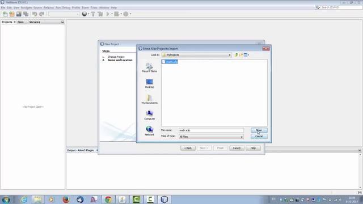This screenshot has width=363, height=204.
Task: Select Network shortcut in file dialog
Action: (x=149, y=131)
